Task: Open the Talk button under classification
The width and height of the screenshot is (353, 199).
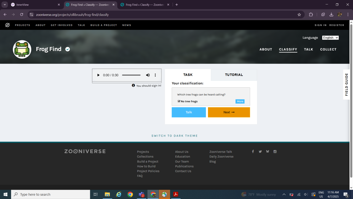Action: (189, 112)
